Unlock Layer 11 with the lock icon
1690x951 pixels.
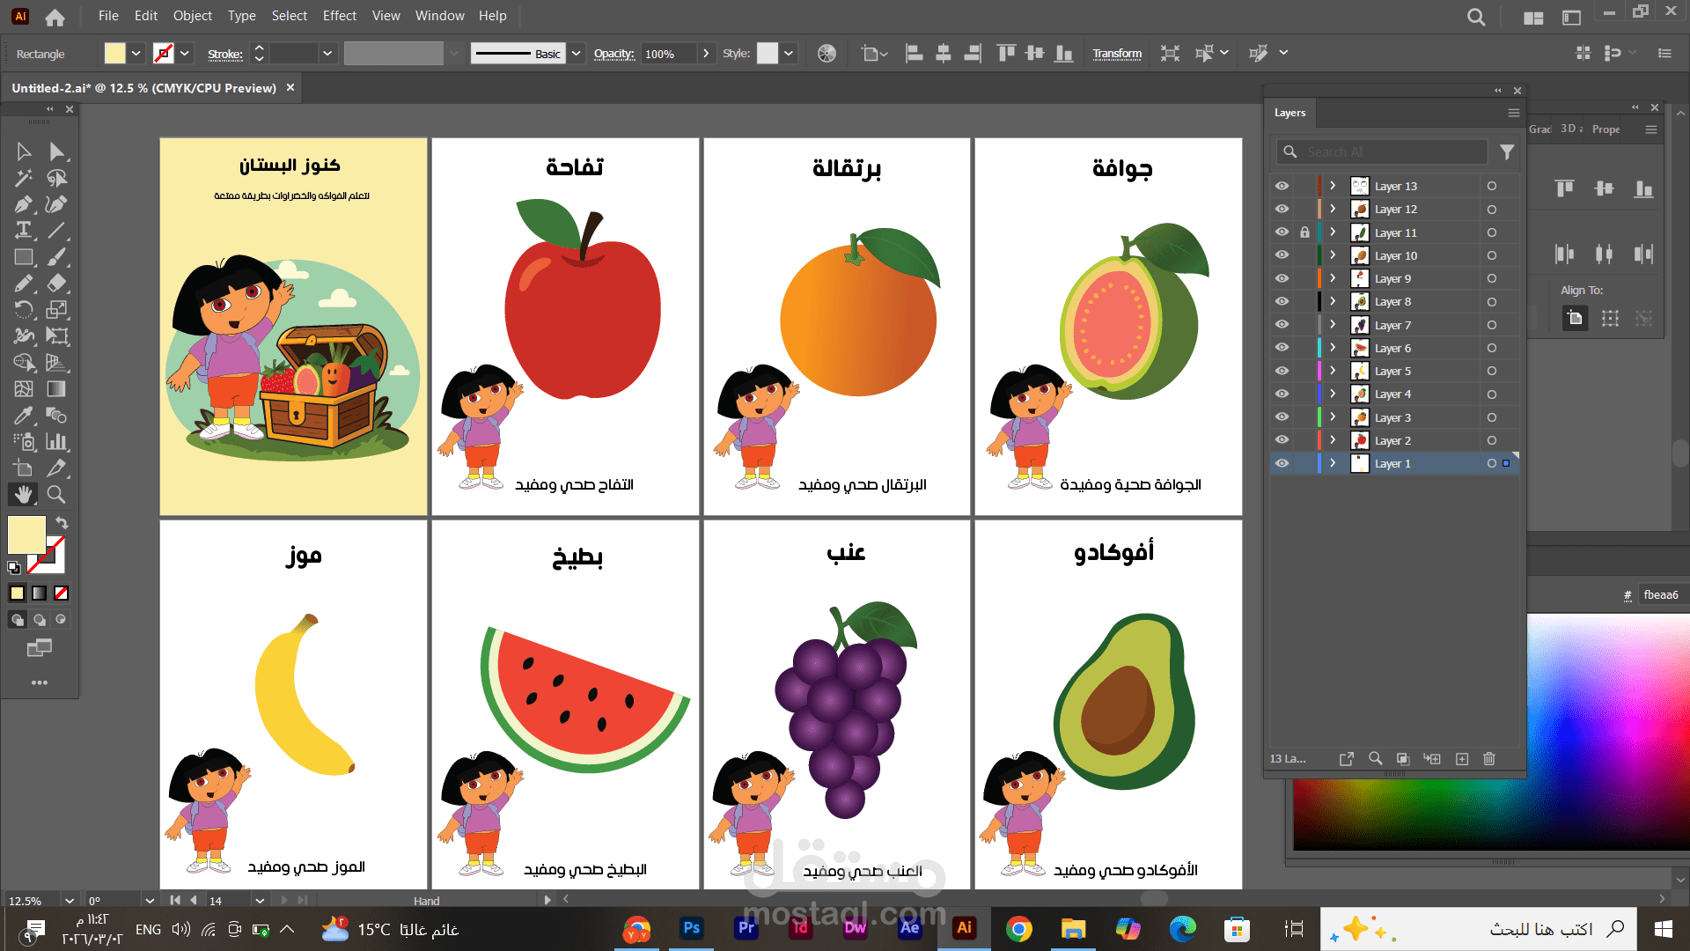1304,232
